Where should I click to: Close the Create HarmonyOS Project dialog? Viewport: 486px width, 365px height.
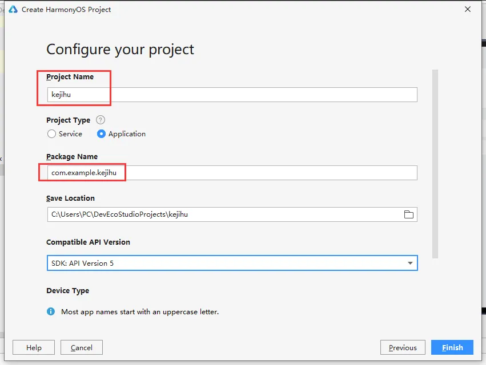point(468,10)
